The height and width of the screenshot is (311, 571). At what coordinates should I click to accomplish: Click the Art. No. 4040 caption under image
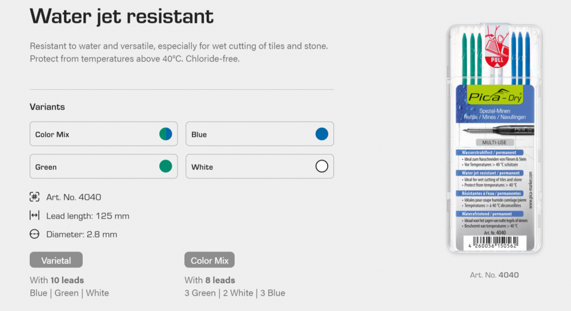pos(494,275)
